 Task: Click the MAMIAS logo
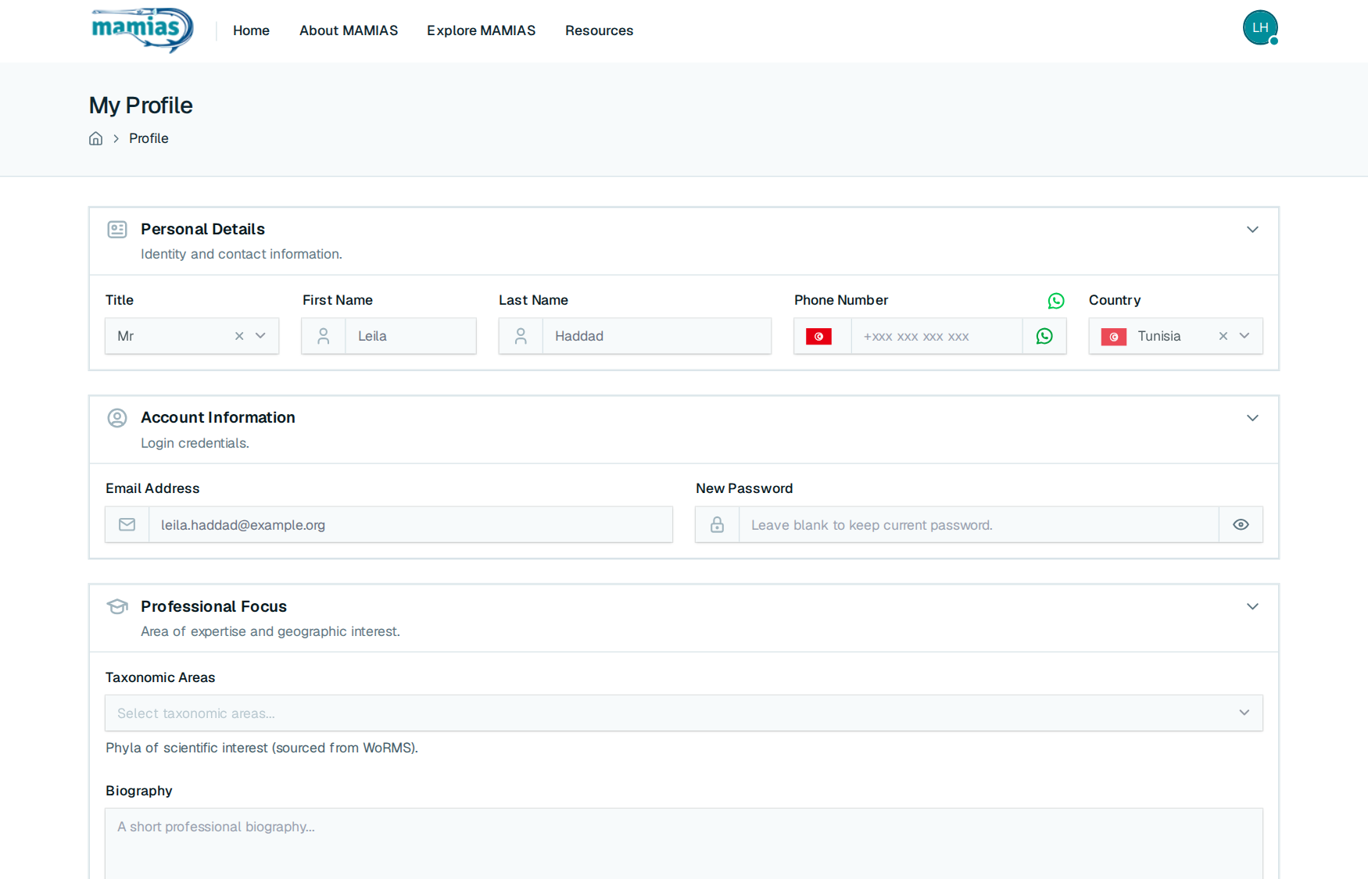point(142,30)
